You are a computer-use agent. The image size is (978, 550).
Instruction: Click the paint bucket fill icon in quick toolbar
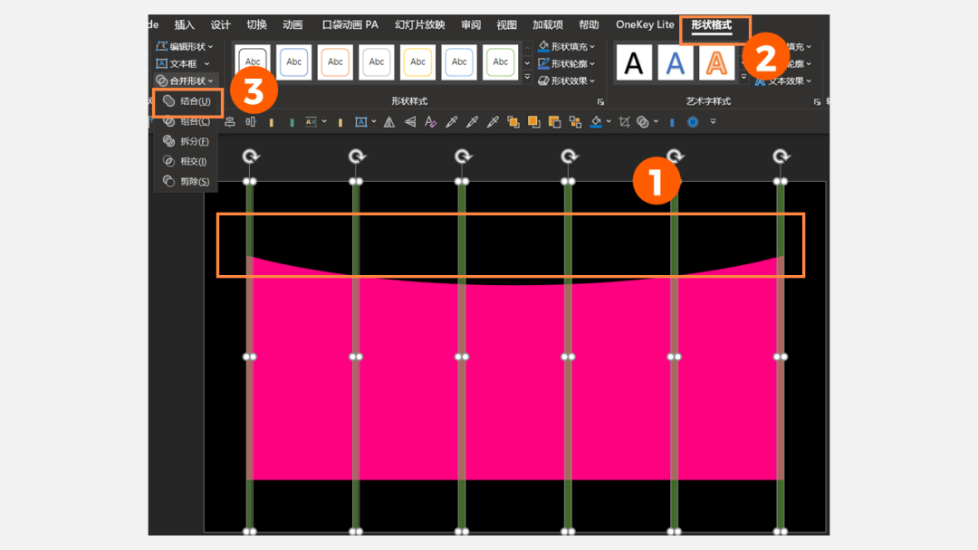coord(597,122)
